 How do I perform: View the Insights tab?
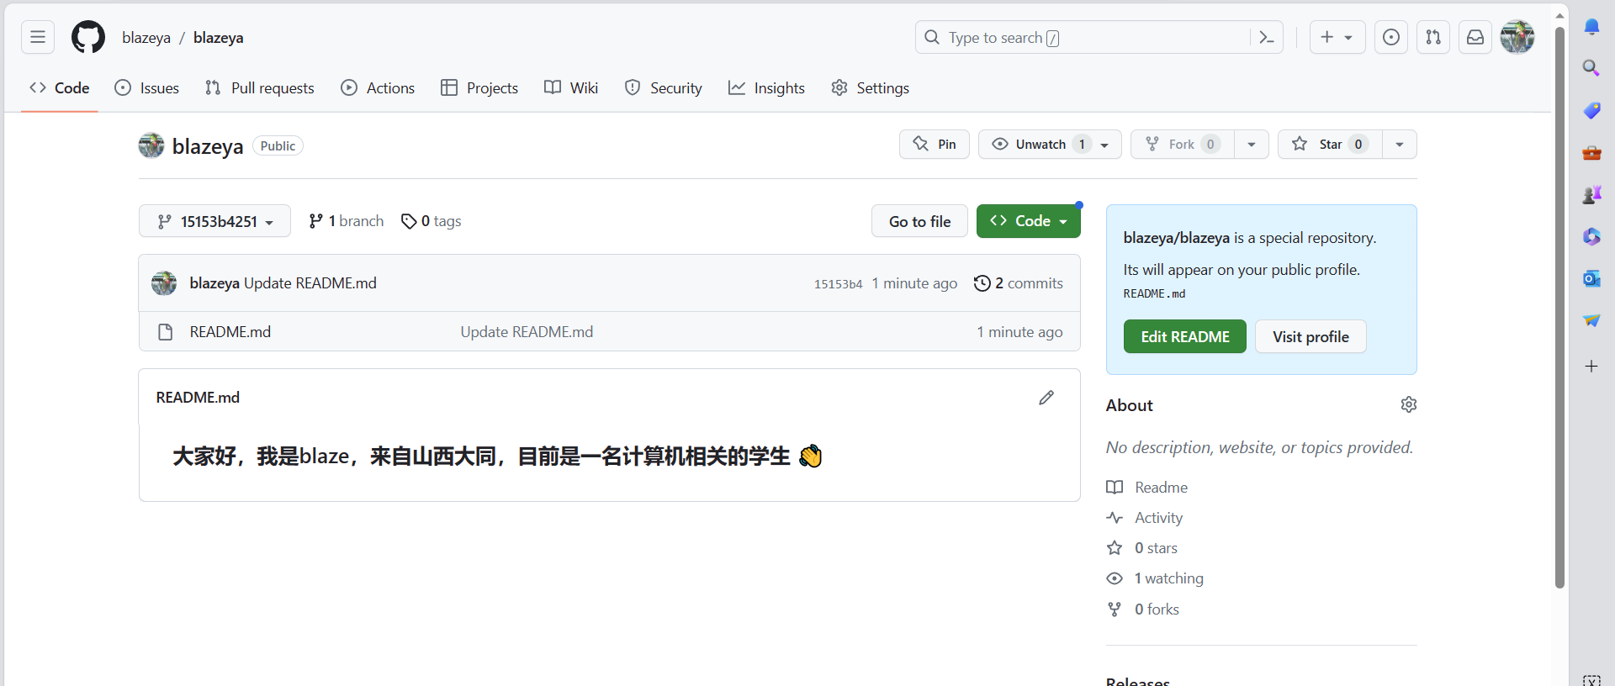[x=767, y=88]
